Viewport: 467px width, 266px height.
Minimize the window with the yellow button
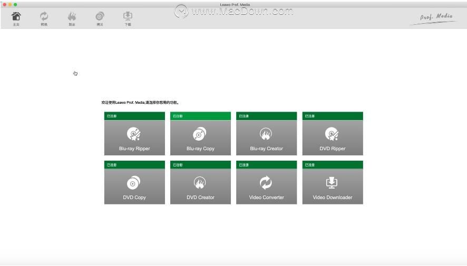point(10,4)
